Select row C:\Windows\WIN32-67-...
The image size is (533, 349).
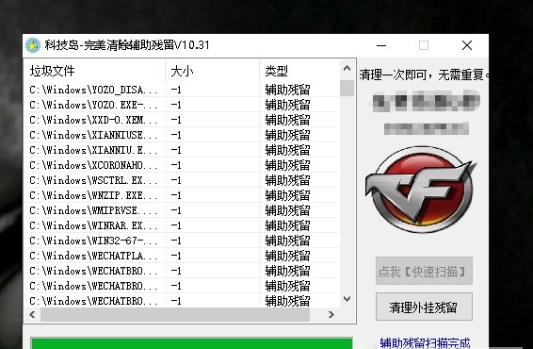point(182,241)
